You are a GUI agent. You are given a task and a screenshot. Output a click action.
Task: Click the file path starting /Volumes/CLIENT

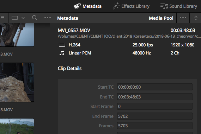(x=129, y=36)
